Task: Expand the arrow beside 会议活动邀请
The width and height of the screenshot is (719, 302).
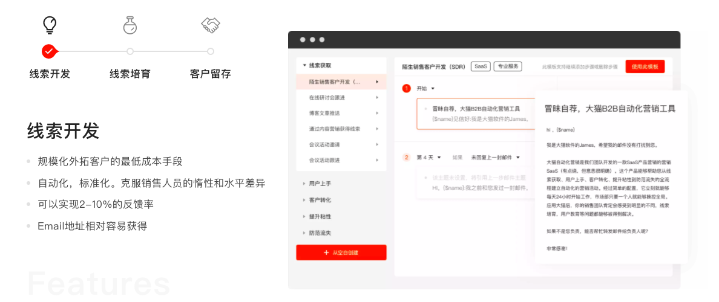Action: pyautogui.click(x=377, y=144)
